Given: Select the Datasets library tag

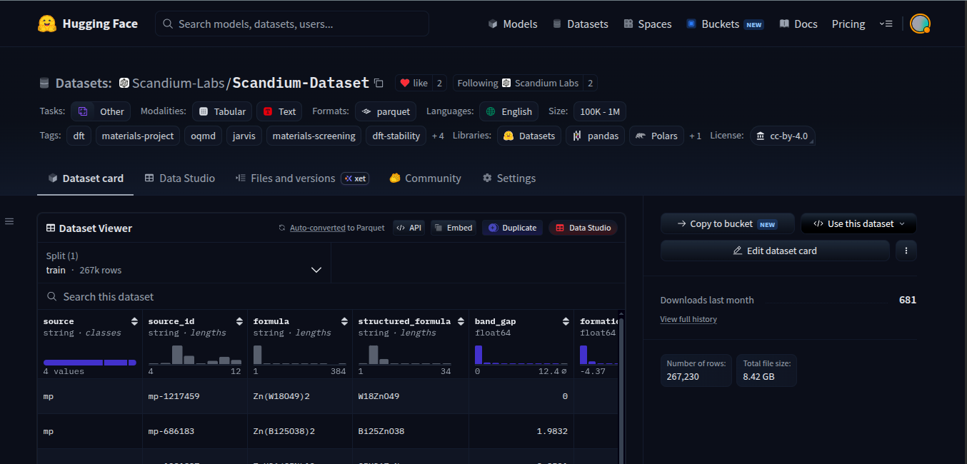Looking at the screenshot, I should click(529, 136).
